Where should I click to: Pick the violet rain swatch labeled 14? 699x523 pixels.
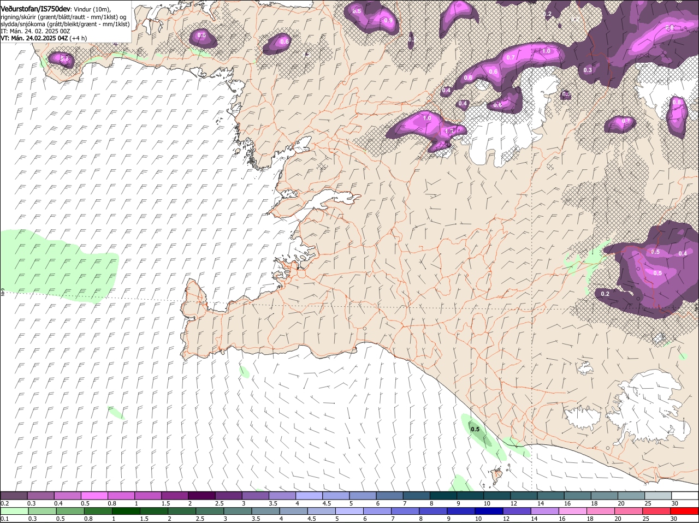(x=544, y=511)
